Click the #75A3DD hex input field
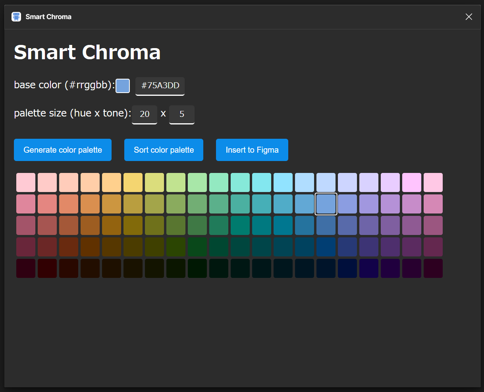The width and height of the screenshot is (484, 392). pos(160,86)
